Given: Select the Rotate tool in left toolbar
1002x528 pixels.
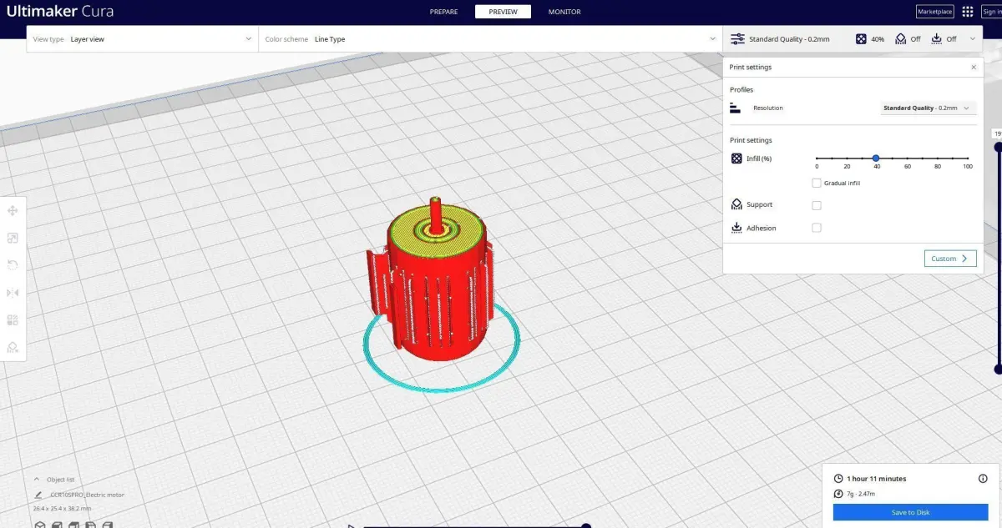Looking at the screenshot, I should pos(13,265).
